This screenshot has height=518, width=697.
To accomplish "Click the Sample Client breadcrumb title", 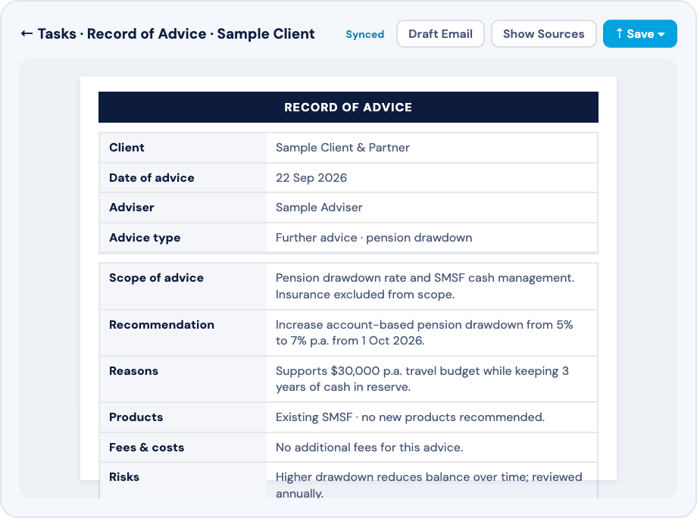I will [266, 34].
